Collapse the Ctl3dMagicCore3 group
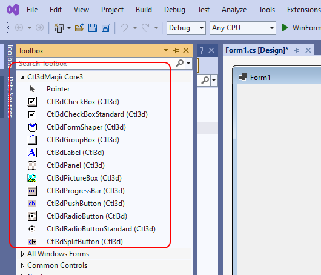 [22, 77]
